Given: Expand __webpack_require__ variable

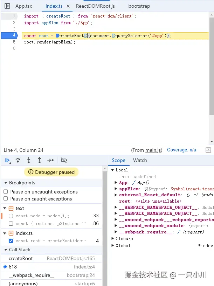Looking at the screenshot, I should click(x=116, y=232).
